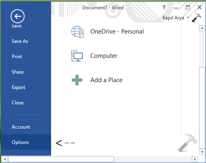206x163 pixels.
Task: Click the Computer monitor icon
Action: [x=77, y=56]
